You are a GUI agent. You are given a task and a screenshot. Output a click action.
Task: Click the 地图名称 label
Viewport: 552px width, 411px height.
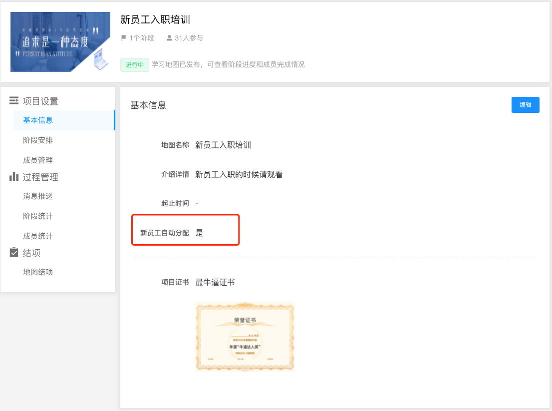(175, 145)
